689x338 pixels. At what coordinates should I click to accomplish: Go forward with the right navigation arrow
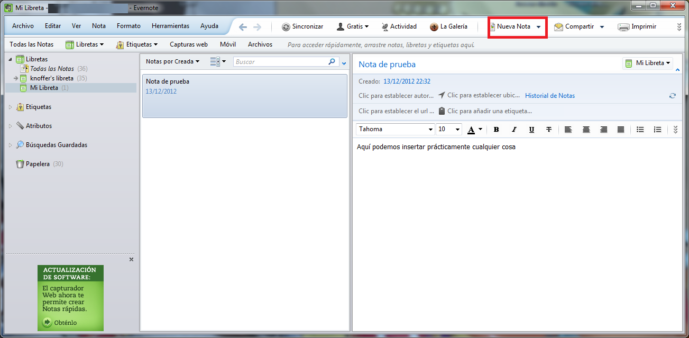[258, 27]
